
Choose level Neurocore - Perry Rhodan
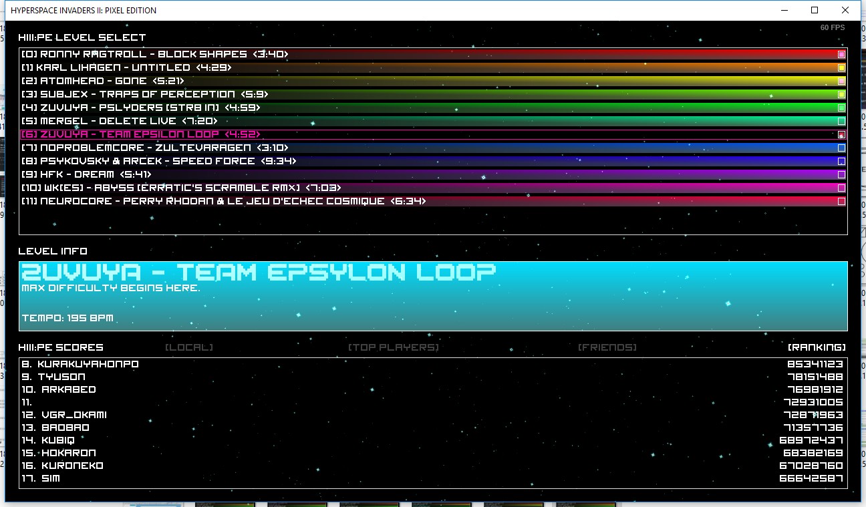point(223,201)
